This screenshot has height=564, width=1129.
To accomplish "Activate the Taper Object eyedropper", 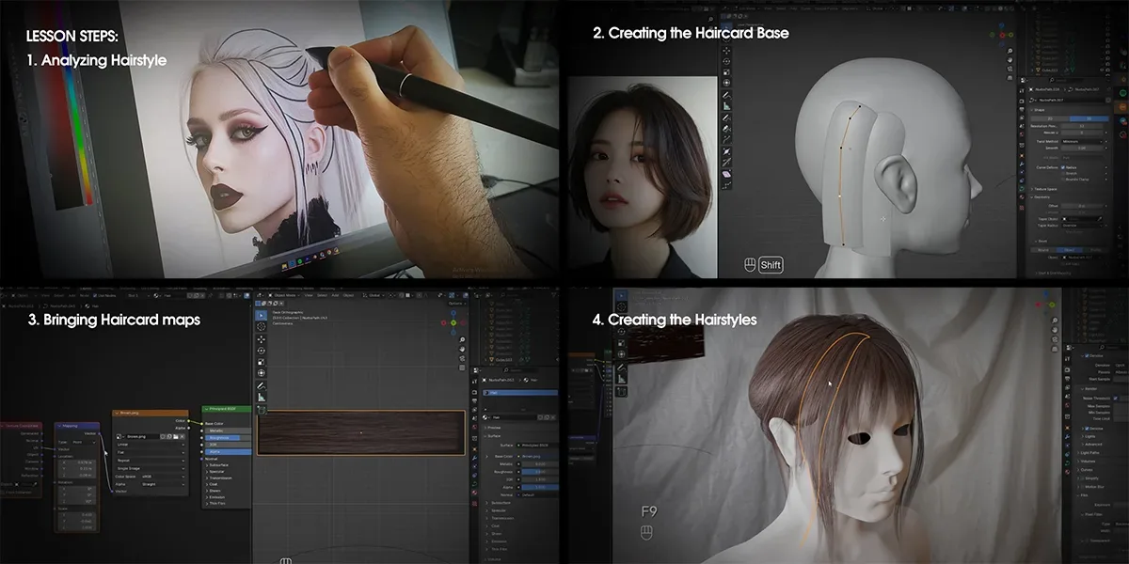I will (1100, 219).
